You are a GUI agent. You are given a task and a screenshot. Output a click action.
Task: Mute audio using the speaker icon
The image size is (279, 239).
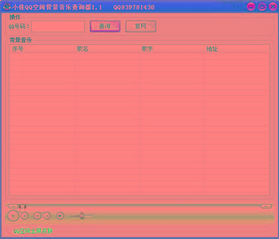[x=60, y=216]
